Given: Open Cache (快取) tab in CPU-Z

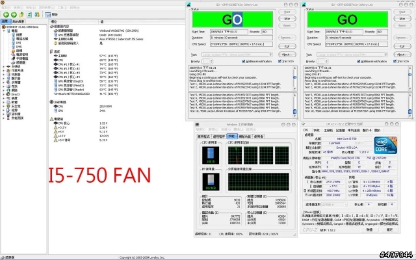Looking at the screenshot, I should coord(317,130).
